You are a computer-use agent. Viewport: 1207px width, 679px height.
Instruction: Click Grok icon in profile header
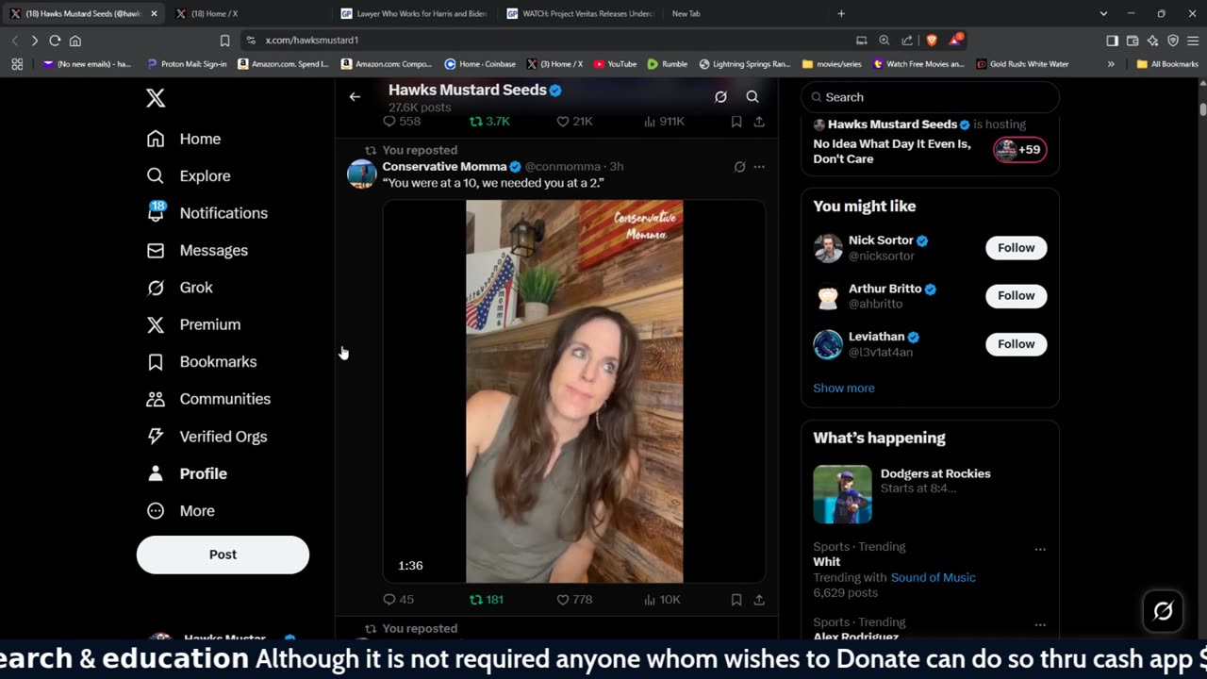coord(720,96)
